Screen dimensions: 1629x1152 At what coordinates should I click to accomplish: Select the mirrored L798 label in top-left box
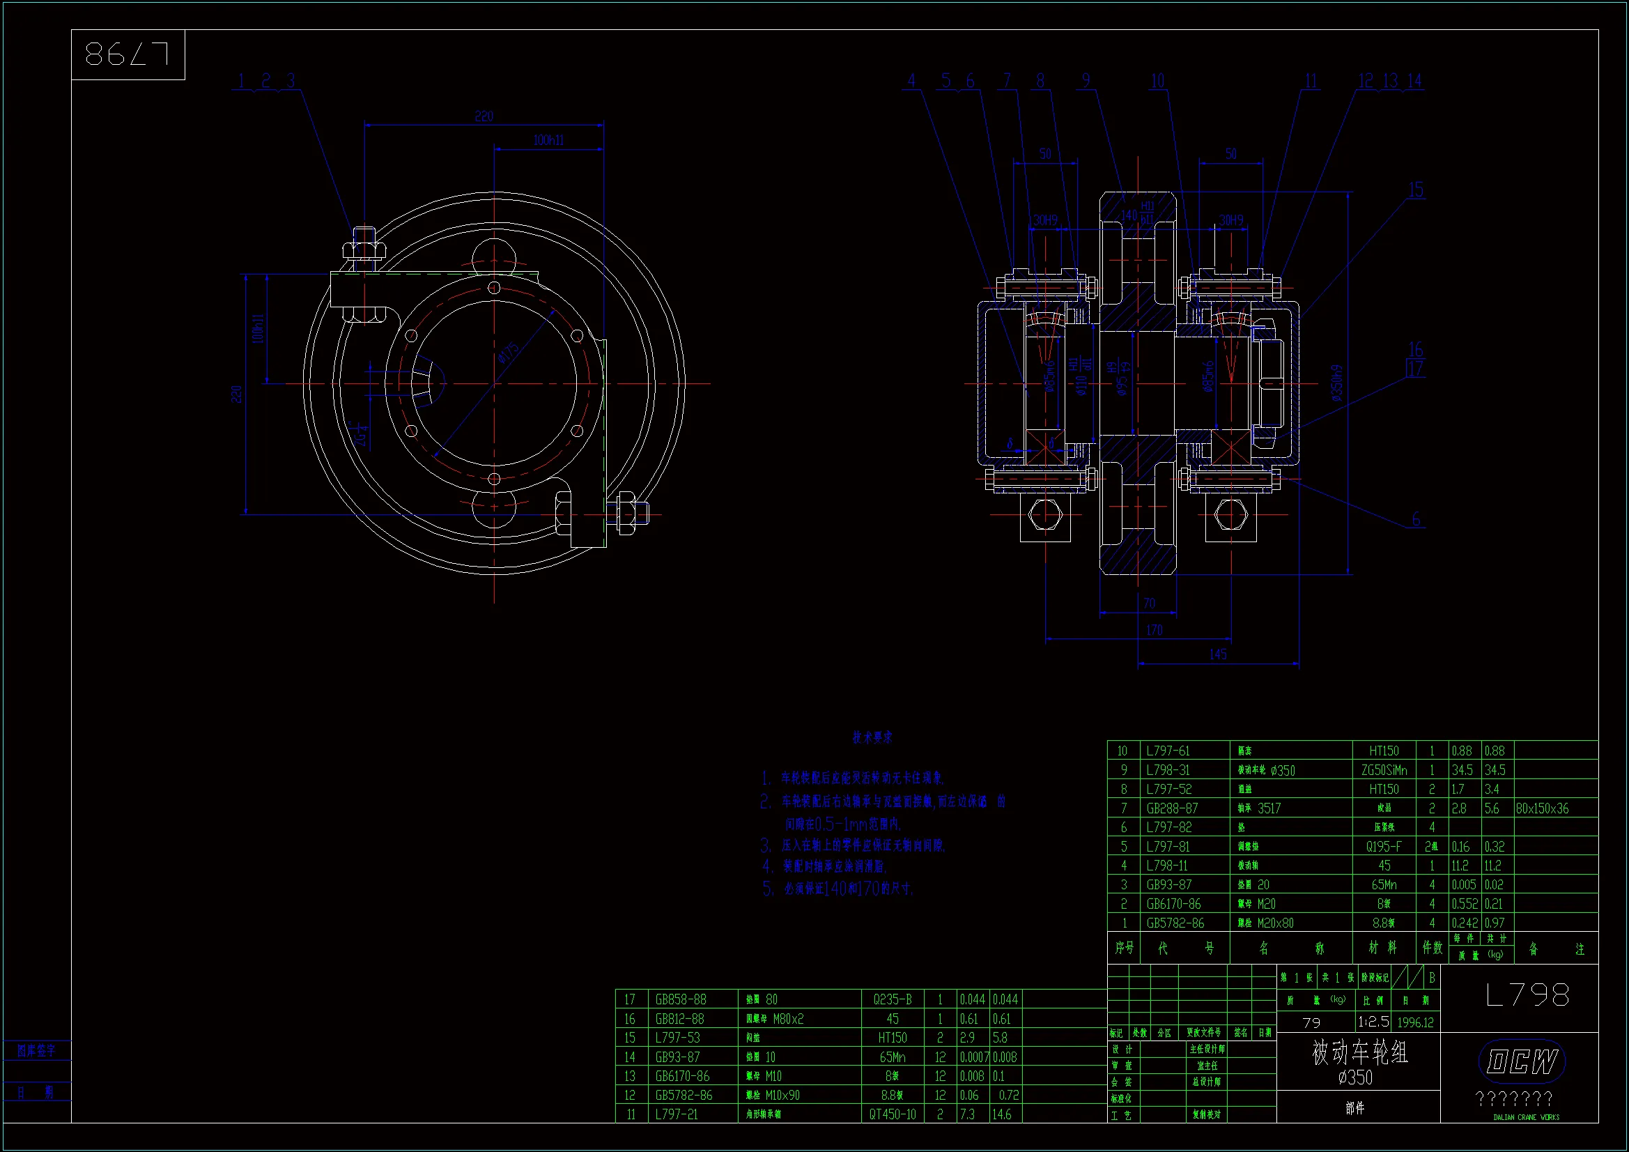128,54
